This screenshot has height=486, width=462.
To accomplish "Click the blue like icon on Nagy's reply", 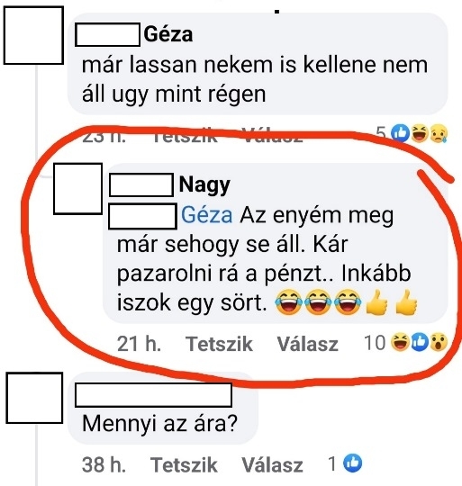I will click(x=419, y=342).
